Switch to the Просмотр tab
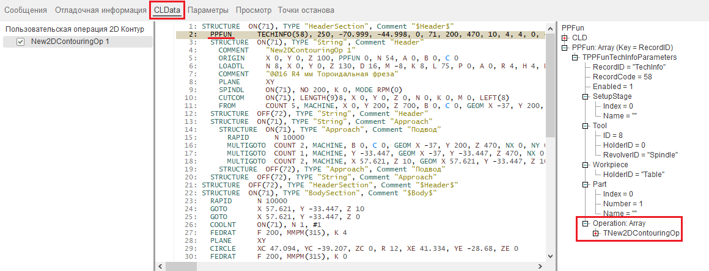The image size is (709, 271). point(254,10)
